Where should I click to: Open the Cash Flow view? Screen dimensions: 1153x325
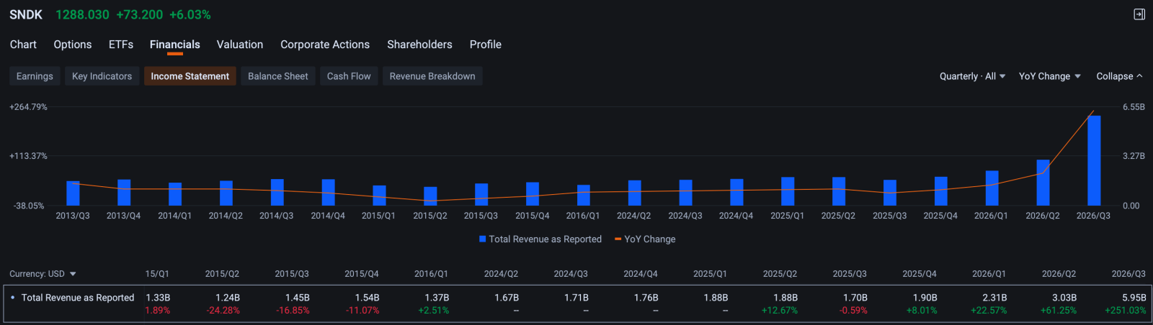[x=349, y=76]
